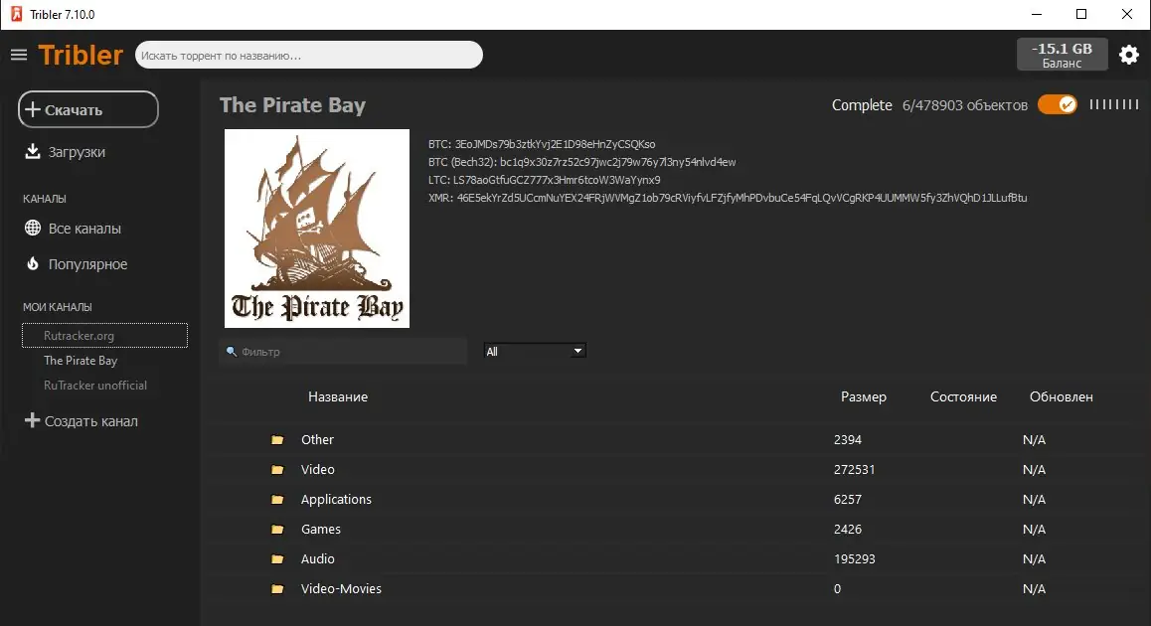
Task: Click the flame icon for Популярное
Action: tap(32, 263)
